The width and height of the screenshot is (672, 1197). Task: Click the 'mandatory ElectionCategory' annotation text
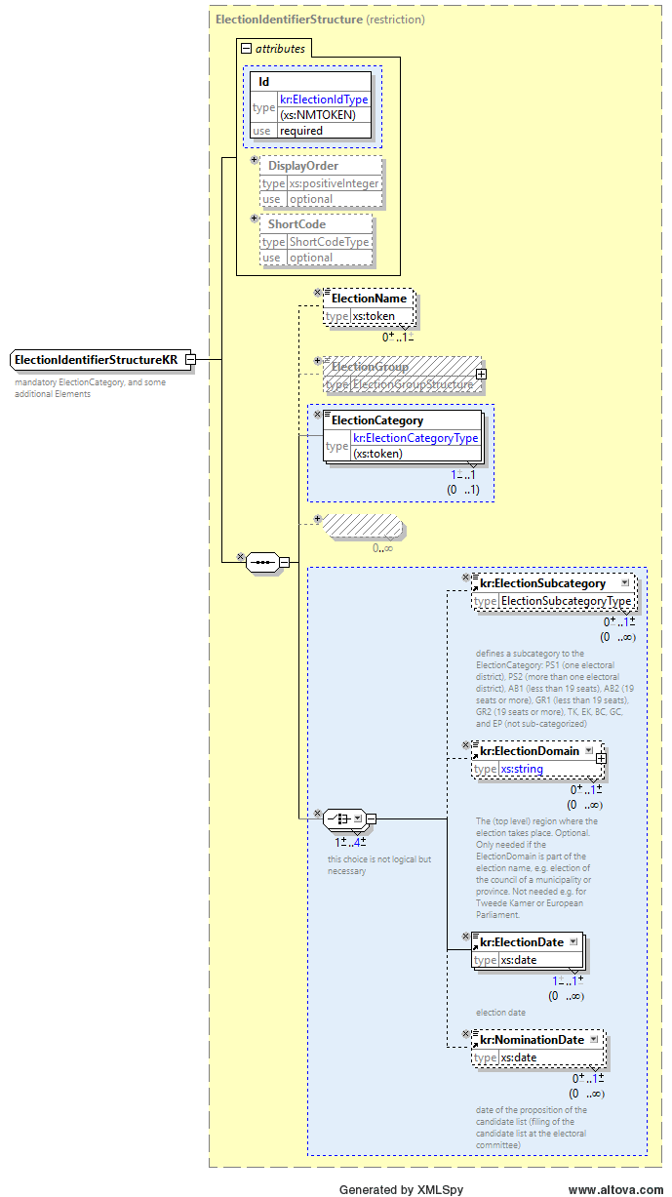pyautogui.click(x=91, y=388)
